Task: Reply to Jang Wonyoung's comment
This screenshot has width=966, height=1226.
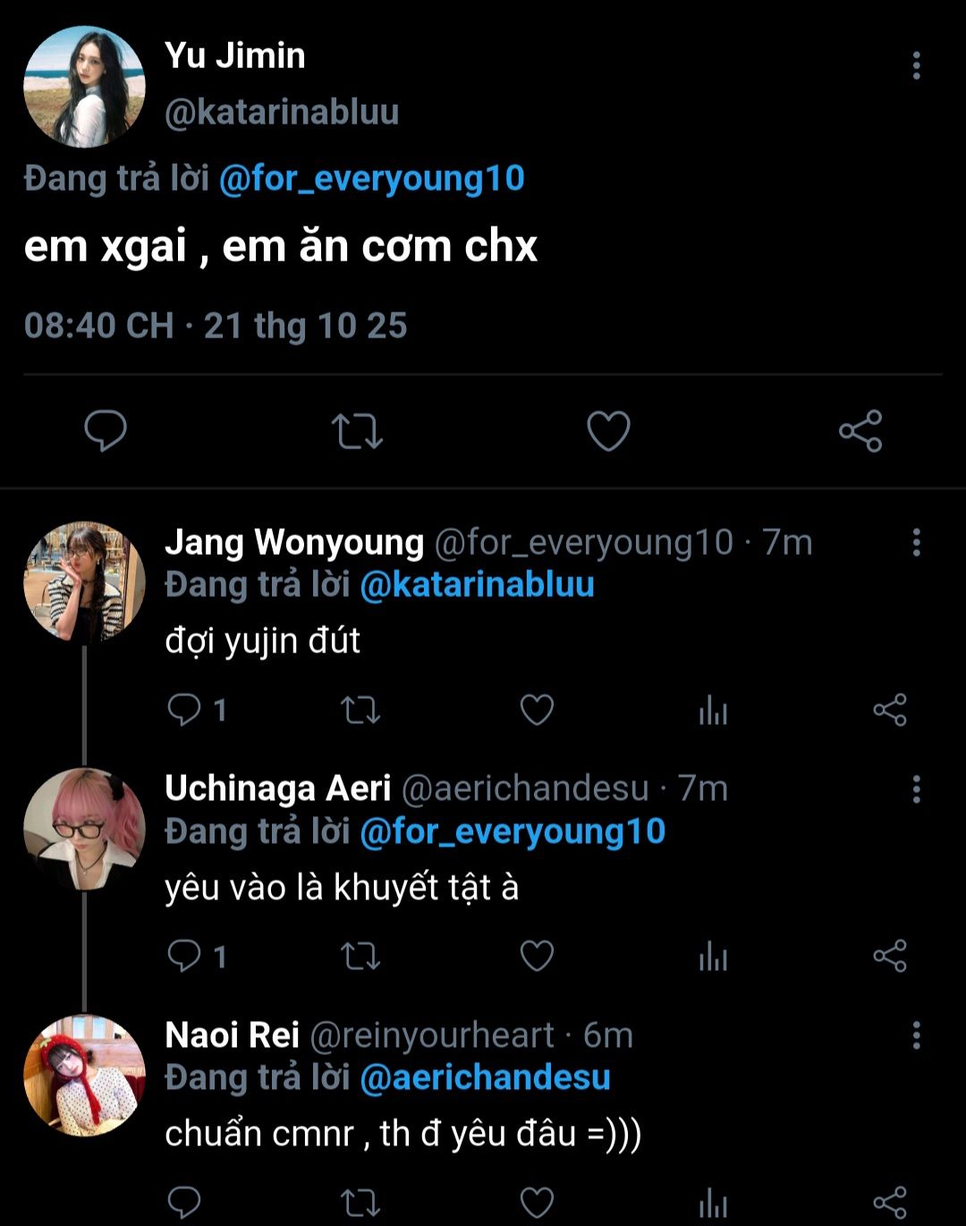Action: [184, 711]
